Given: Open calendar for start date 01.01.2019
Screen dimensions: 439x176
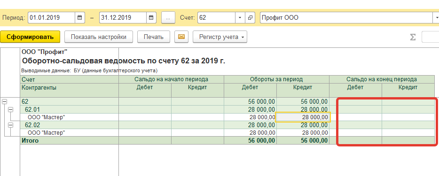Looking at the screenshot, I should coord(79,18).
